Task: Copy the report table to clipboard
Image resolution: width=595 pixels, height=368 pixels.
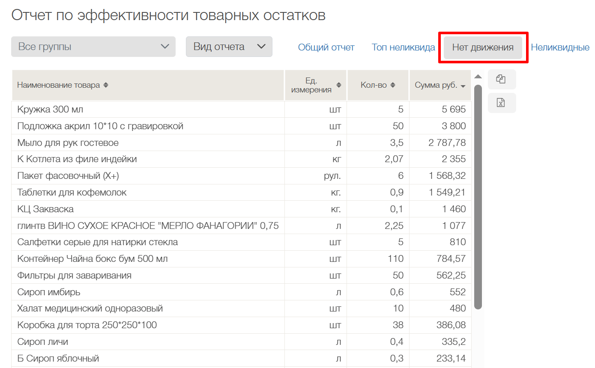Action: click(501, 79)
